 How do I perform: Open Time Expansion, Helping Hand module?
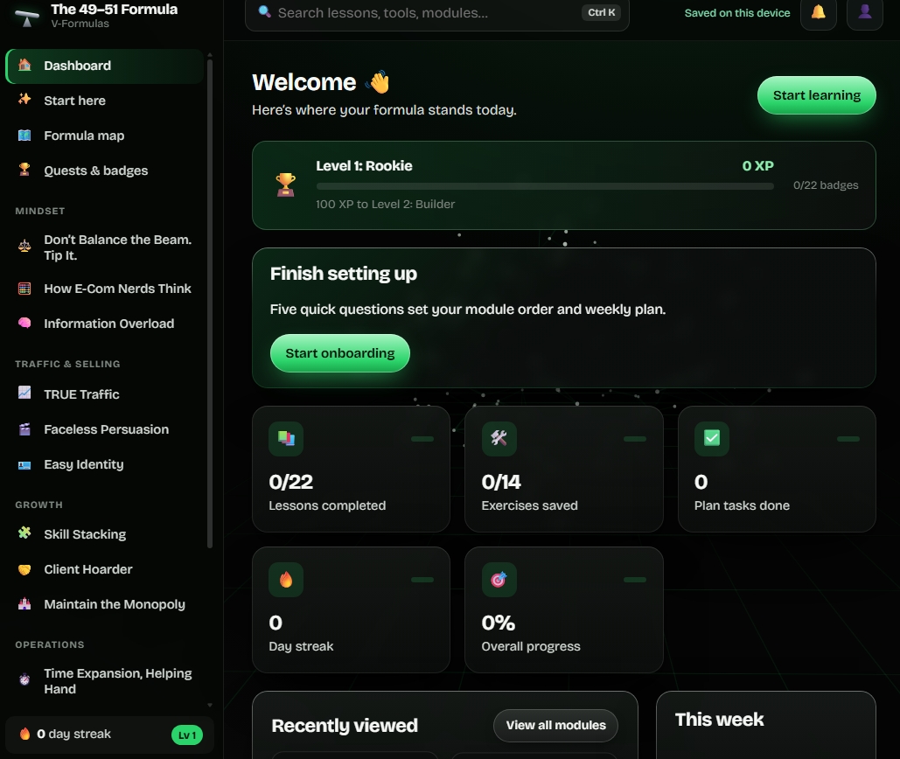click(x=104, y=681)
